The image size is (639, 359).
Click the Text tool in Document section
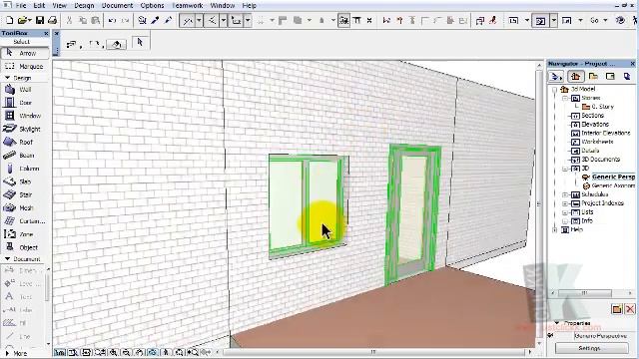[x=24, y=297]
